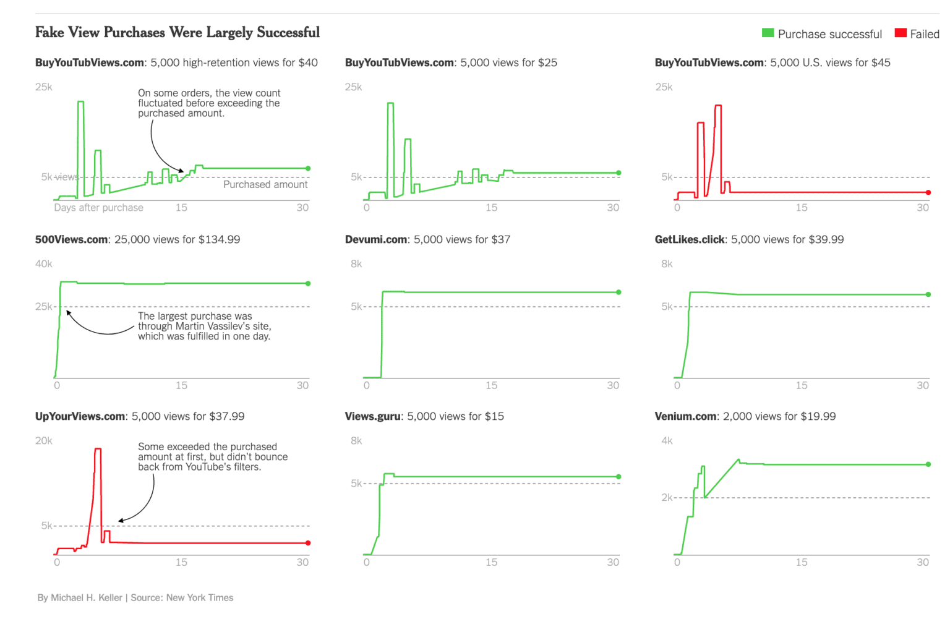Click the "Purchased amount" dashed line label
This screenshot has height=619, width=950.
[265, 184]
